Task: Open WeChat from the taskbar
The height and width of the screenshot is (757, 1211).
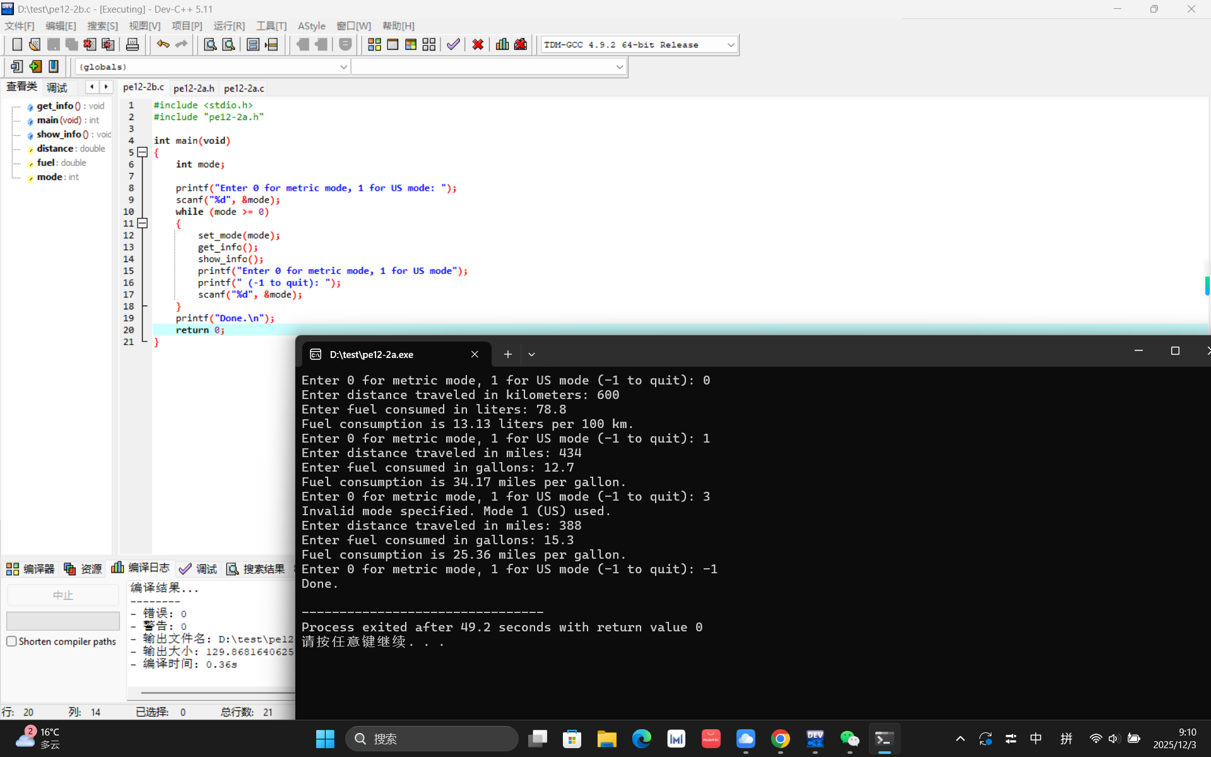Action: (x=849, y=739)
